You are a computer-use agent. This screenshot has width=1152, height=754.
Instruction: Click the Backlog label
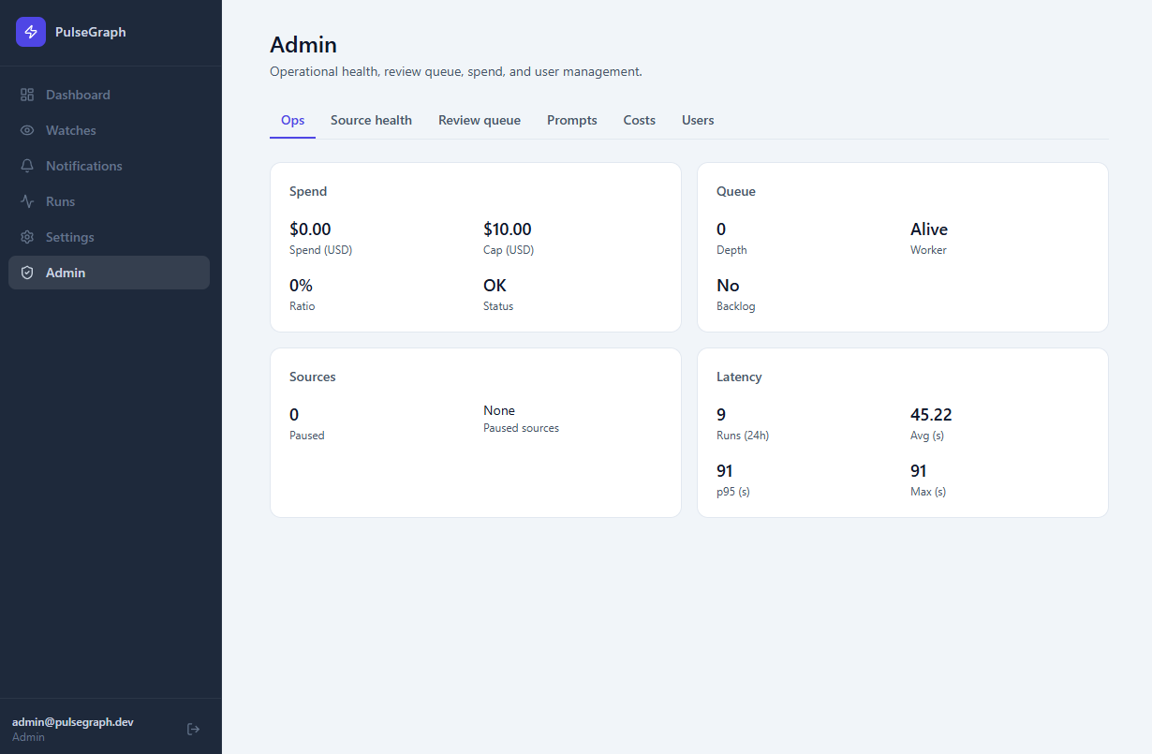click(x=735, y=306)
